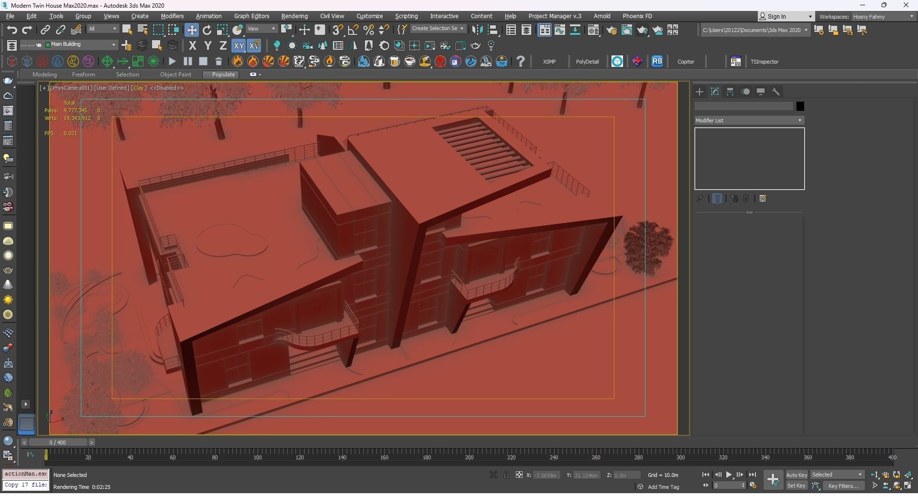The image size is (918, 497).
Task: Click the RB plugin icon
Action: [657, 61]
